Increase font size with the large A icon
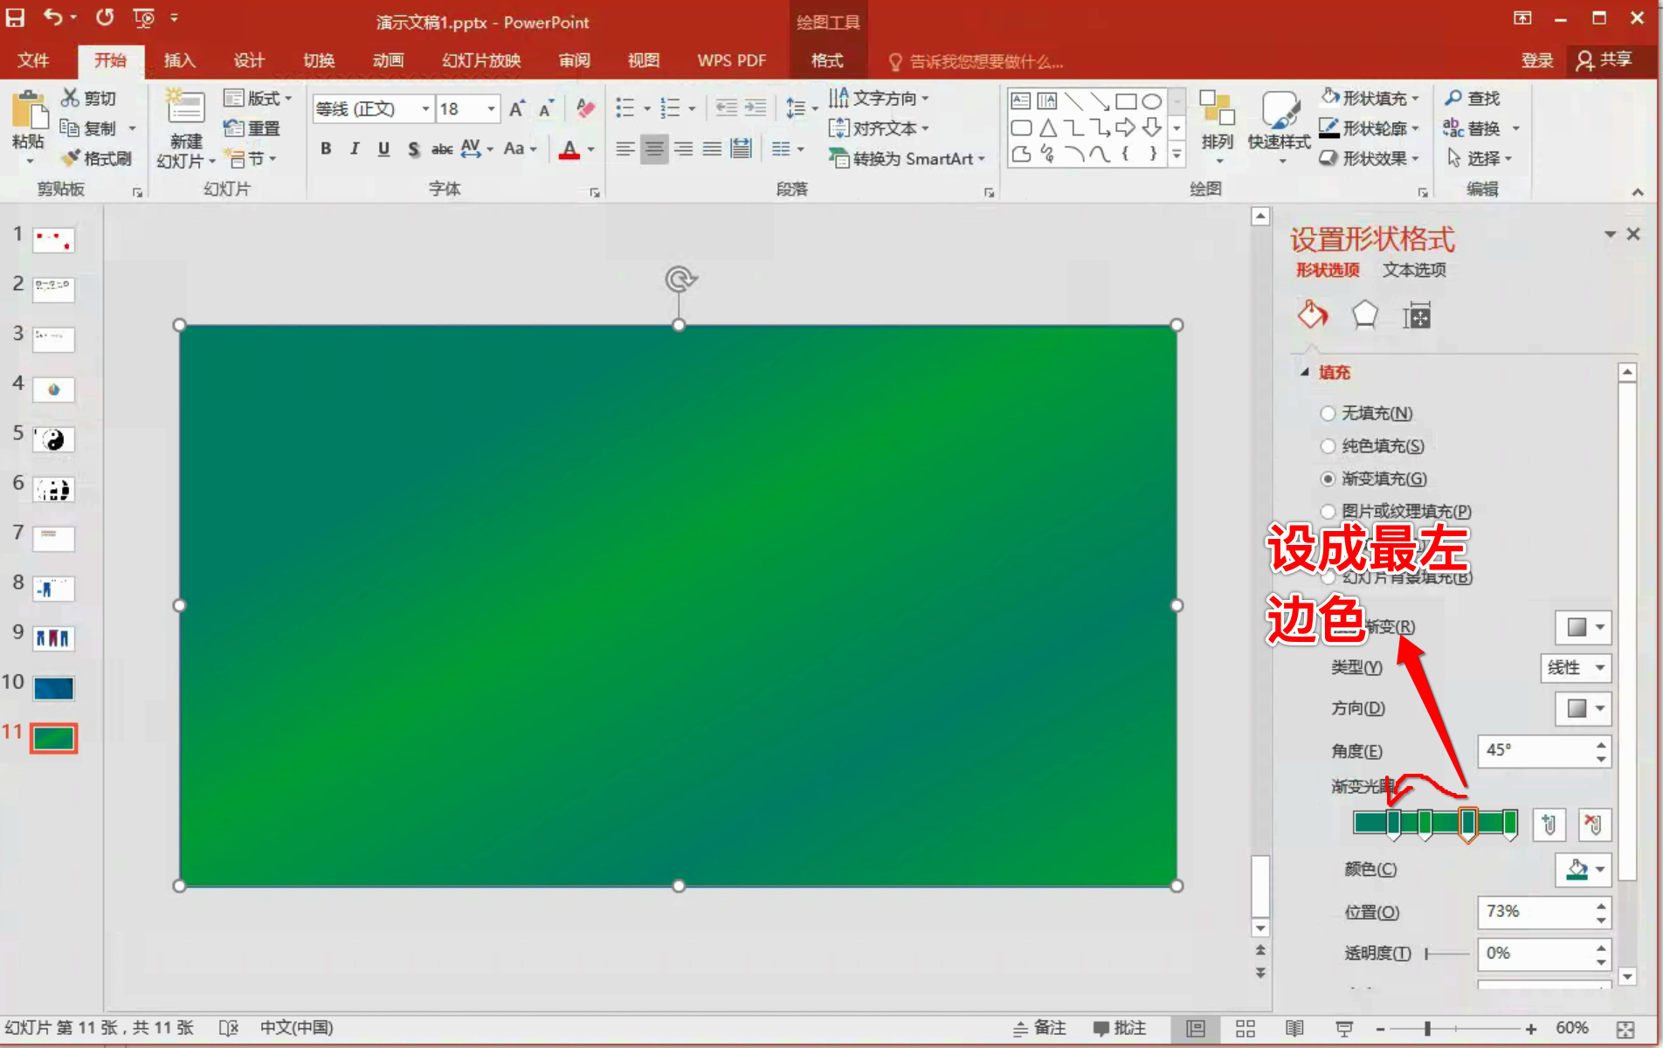The width and height of the screenshot is (1663, 1048). (x=516, y=109)
